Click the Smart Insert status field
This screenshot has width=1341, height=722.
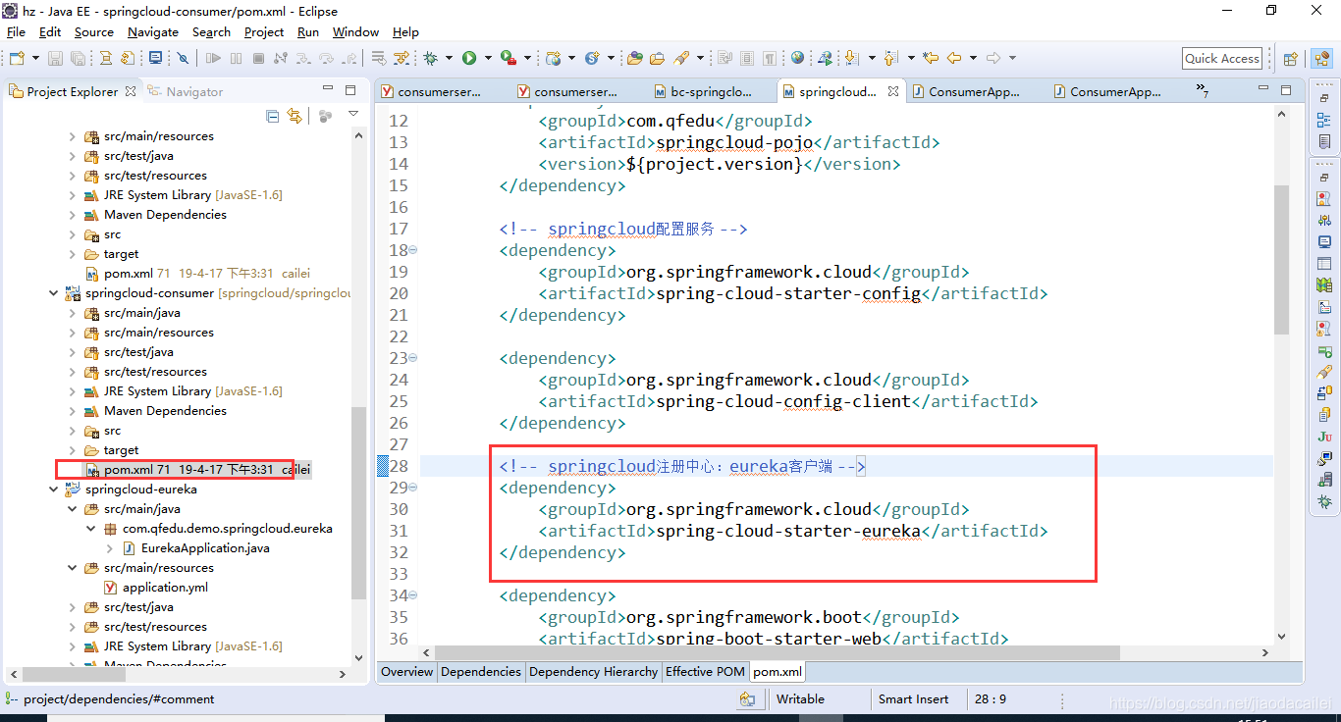pos(914,699)
